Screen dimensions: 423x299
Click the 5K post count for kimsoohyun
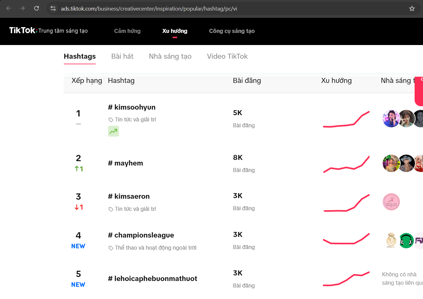point(238,113)
